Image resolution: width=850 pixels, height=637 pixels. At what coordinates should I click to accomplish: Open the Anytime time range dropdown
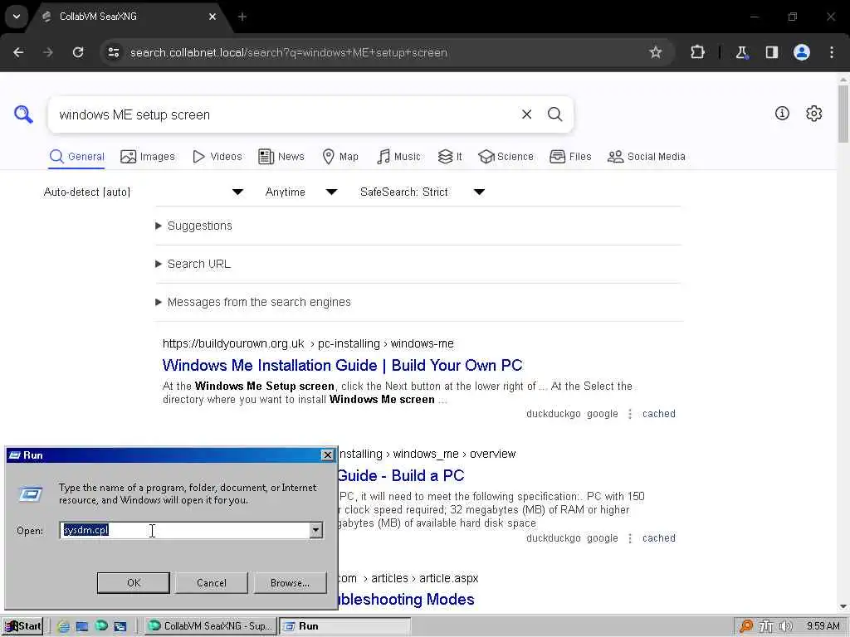pyautogui.click(x=301, y=192)
